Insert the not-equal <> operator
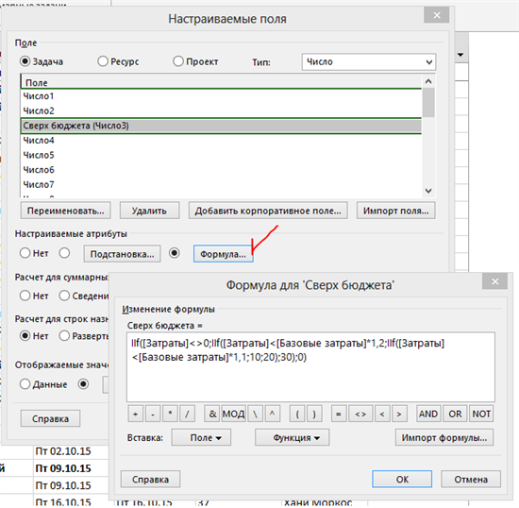 coord(360,414)
